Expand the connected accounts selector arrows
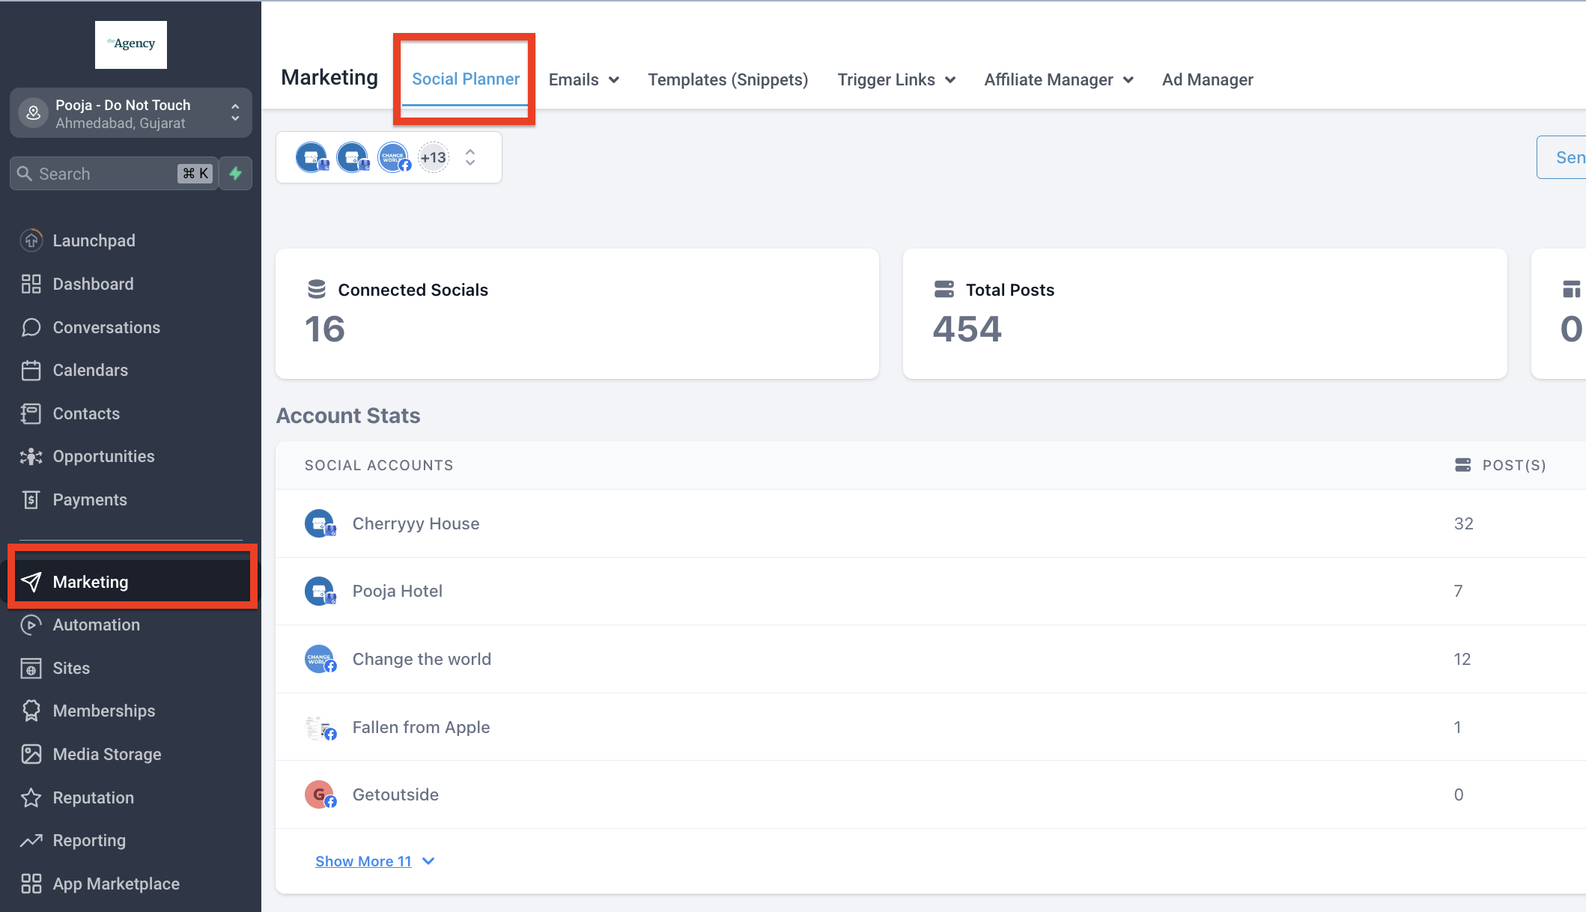Viewport: 1586px width, 912px height. point(470,157)
